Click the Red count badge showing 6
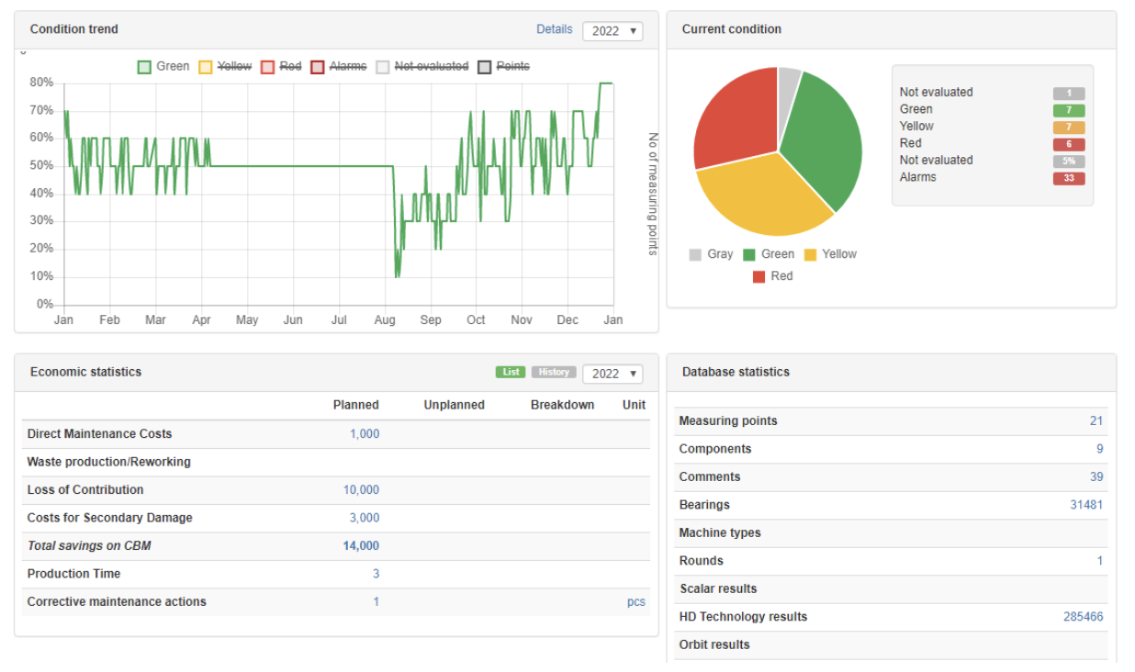The height and width of the screenshot is (672, 1135). 1068,144
